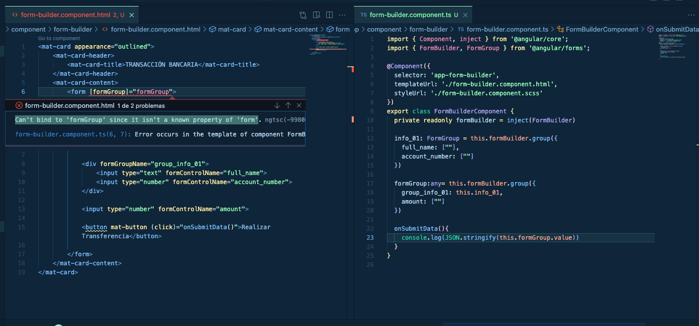
Task: Go to previous problem with up arrow
Action: pyautogui.click(x=288, y=105)
